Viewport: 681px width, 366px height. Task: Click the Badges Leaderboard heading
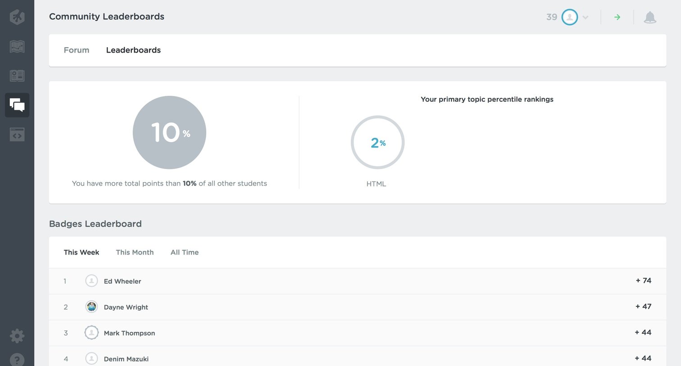coord(95,224)
